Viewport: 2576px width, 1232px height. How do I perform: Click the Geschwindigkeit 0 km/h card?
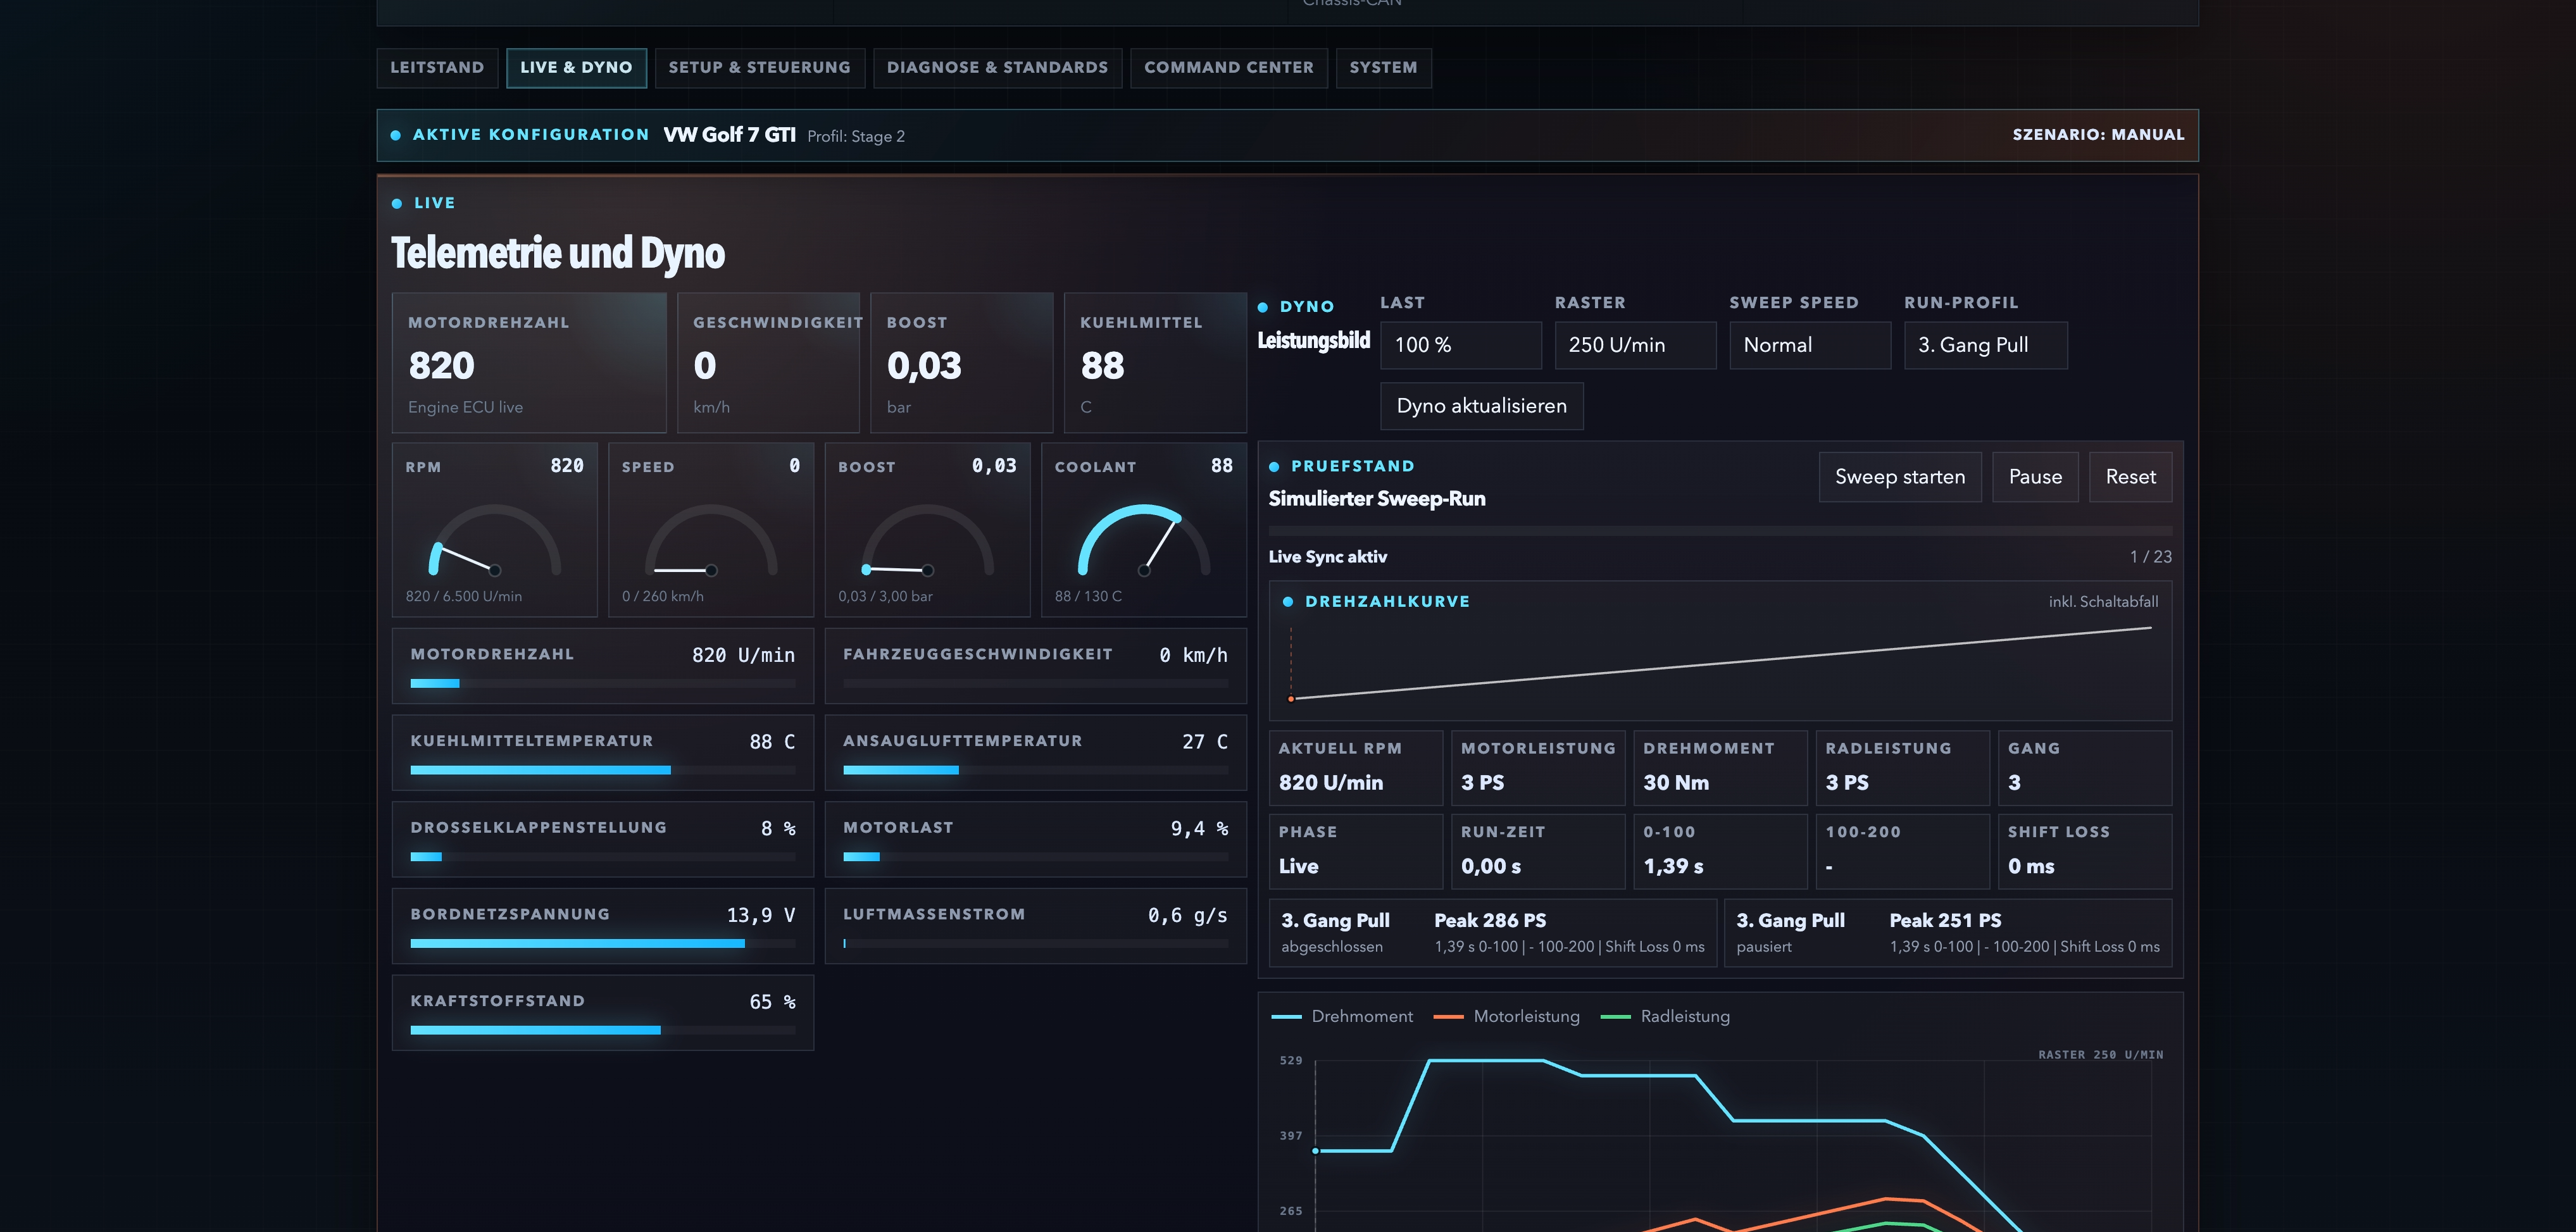coord(768,363)
